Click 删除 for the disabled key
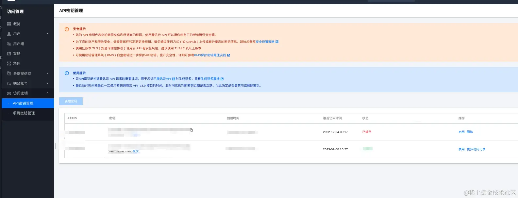The height and width of the screenshot is (198, 518). [x=470, y=132]
